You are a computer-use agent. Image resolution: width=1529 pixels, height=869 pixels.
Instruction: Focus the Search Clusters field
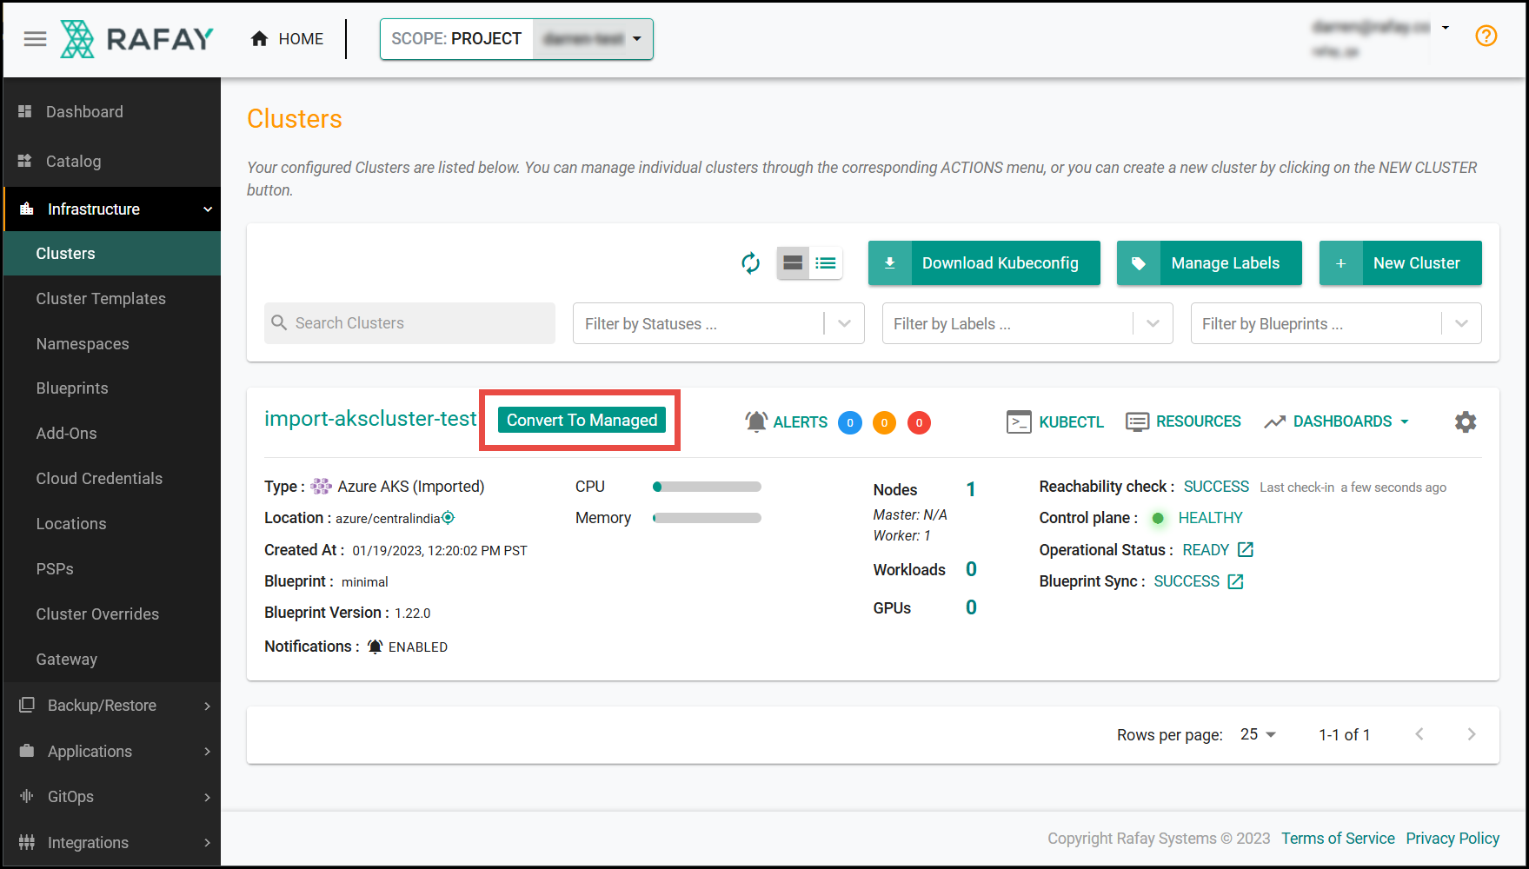point(409,323)
